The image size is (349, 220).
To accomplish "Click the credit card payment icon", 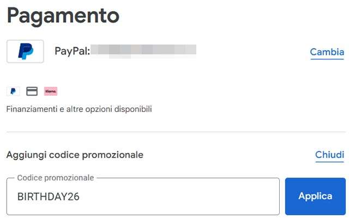I will (x=32, y=91).
